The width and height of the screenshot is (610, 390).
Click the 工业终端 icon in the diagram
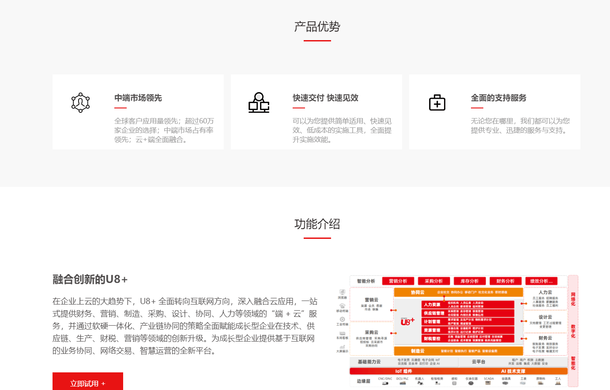[x=342, y=319]
